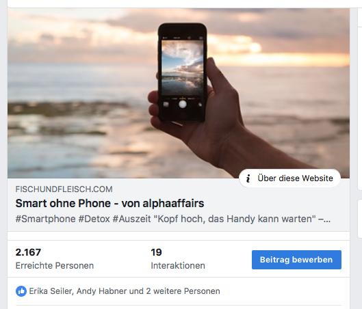Screen dimensions: 362x309
Task: Click the 'Interaktionen' label
Action: (178, 266)
